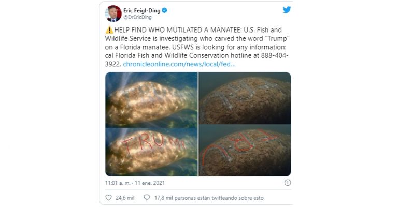398x207 pixels.
Task: Click the @DrEricDing handle
Action: coord(137,17)
